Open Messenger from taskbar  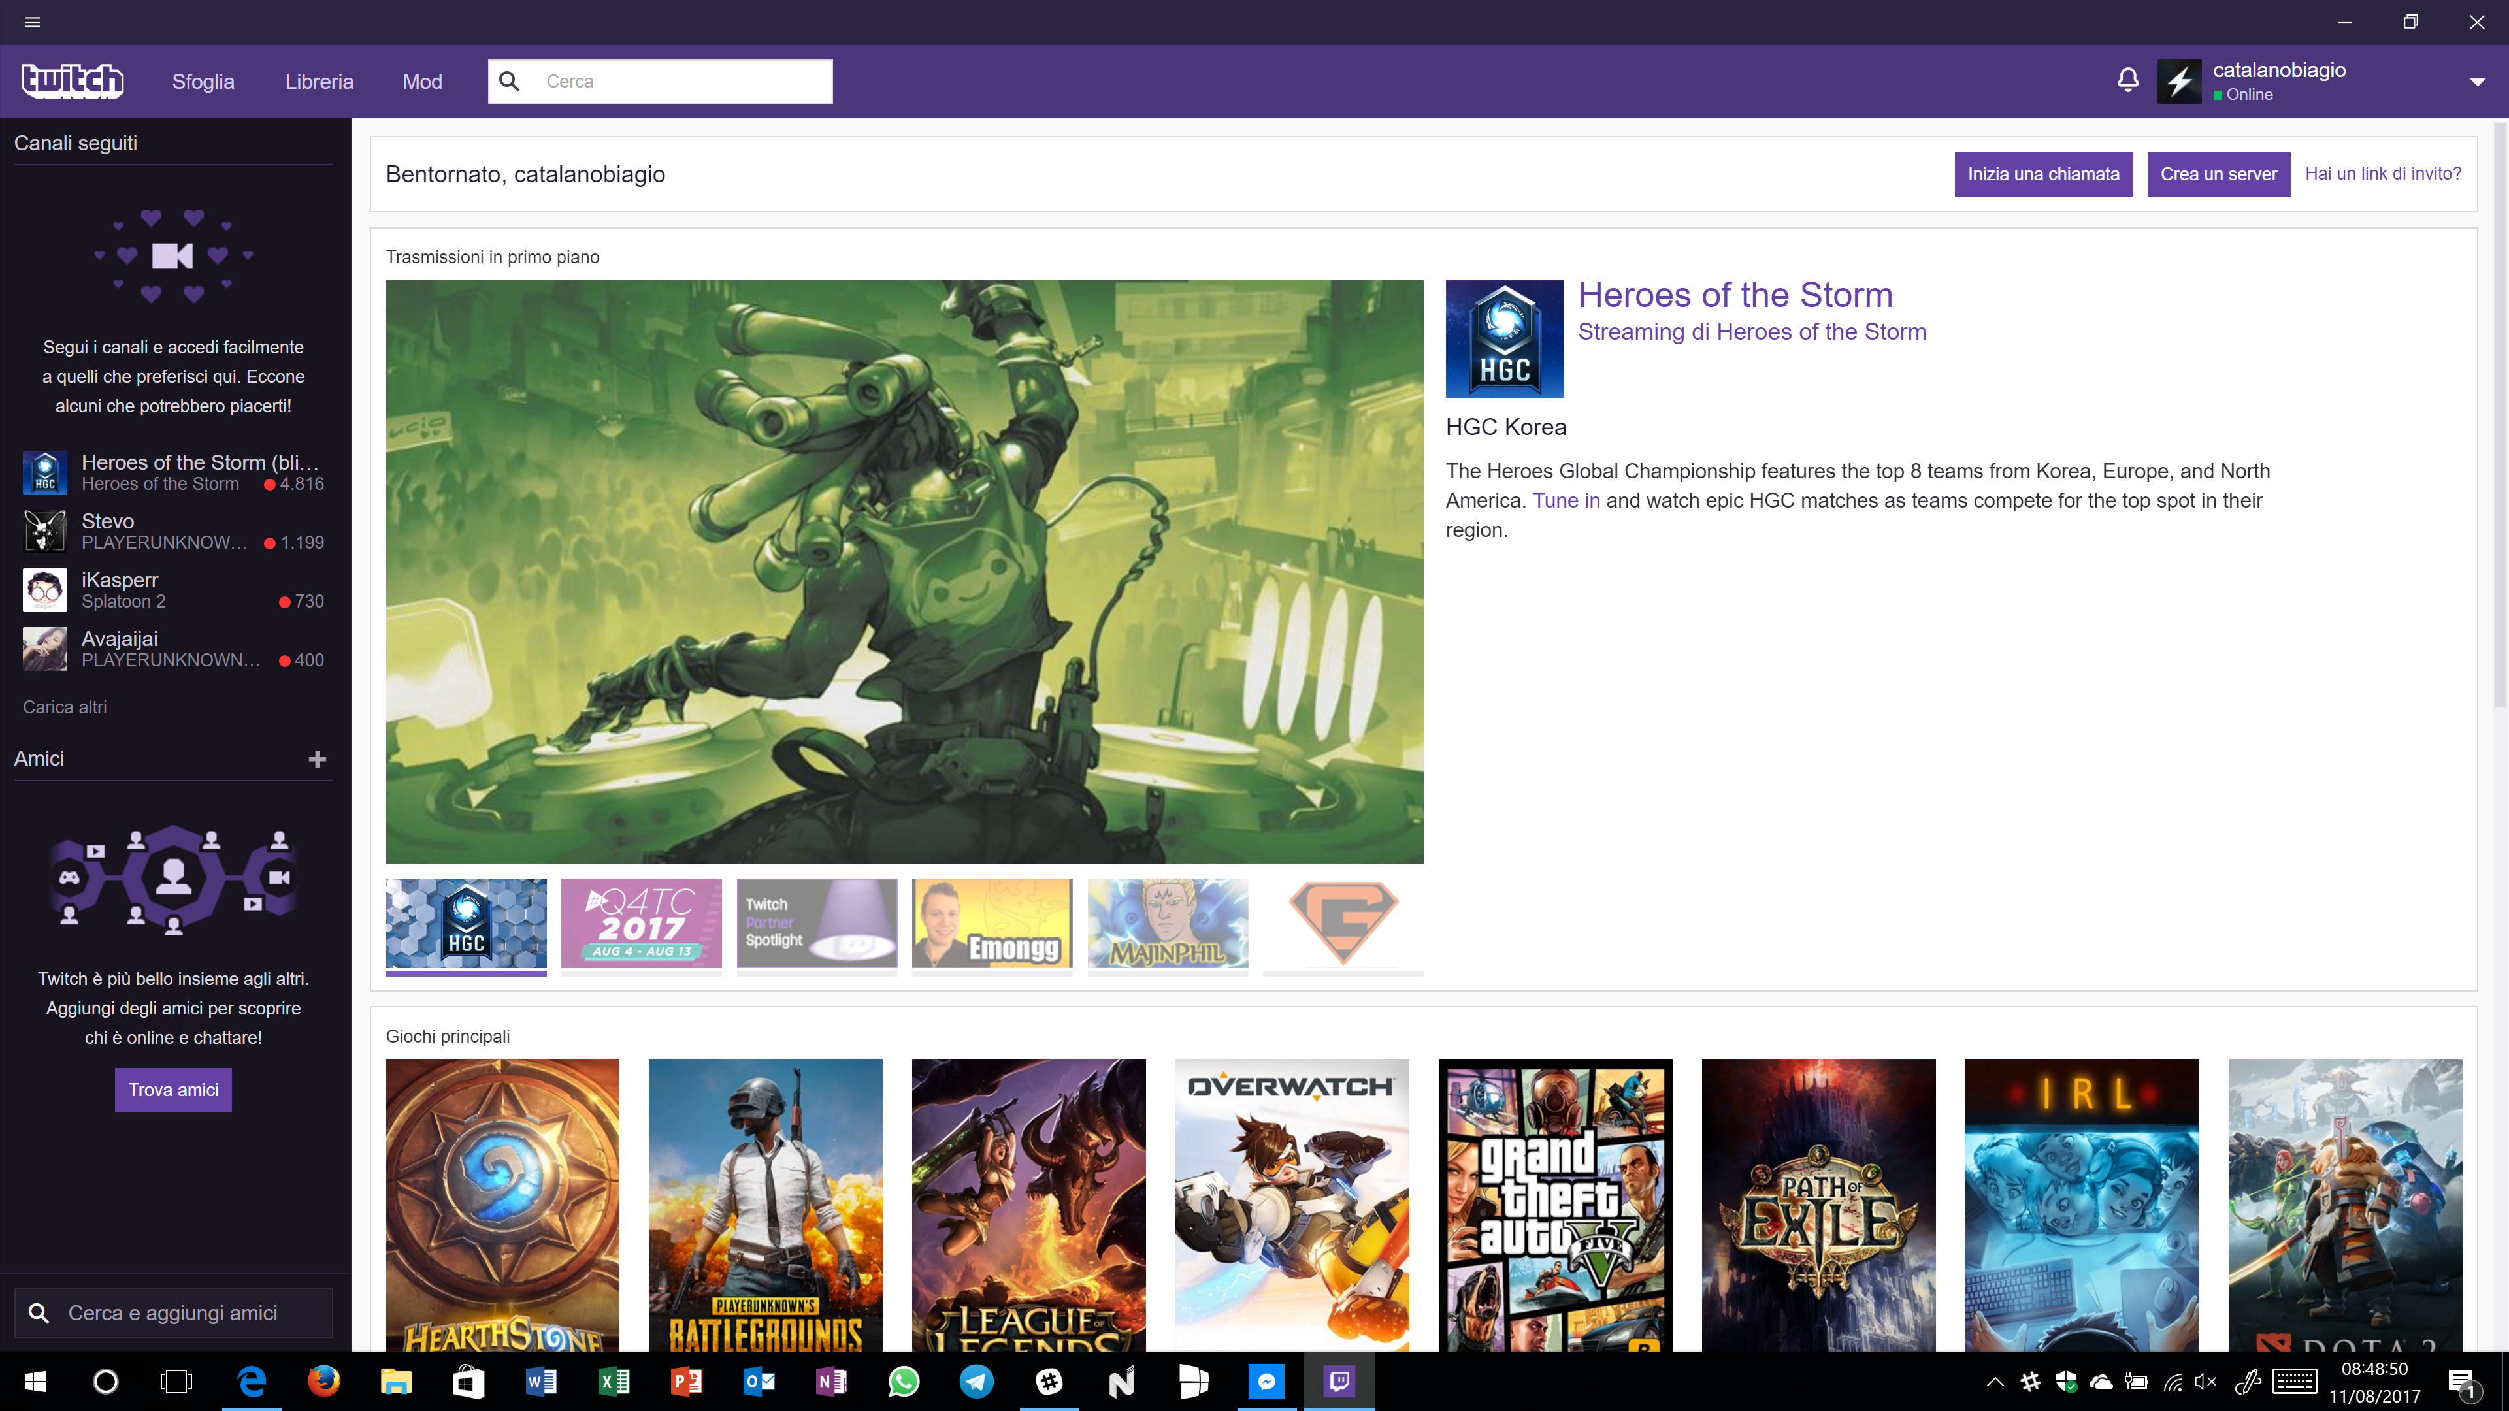(1266, 1381)
